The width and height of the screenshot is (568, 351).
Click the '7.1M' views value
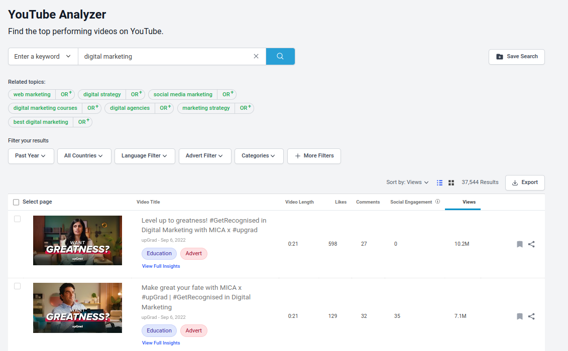click(x=461, y=316)
